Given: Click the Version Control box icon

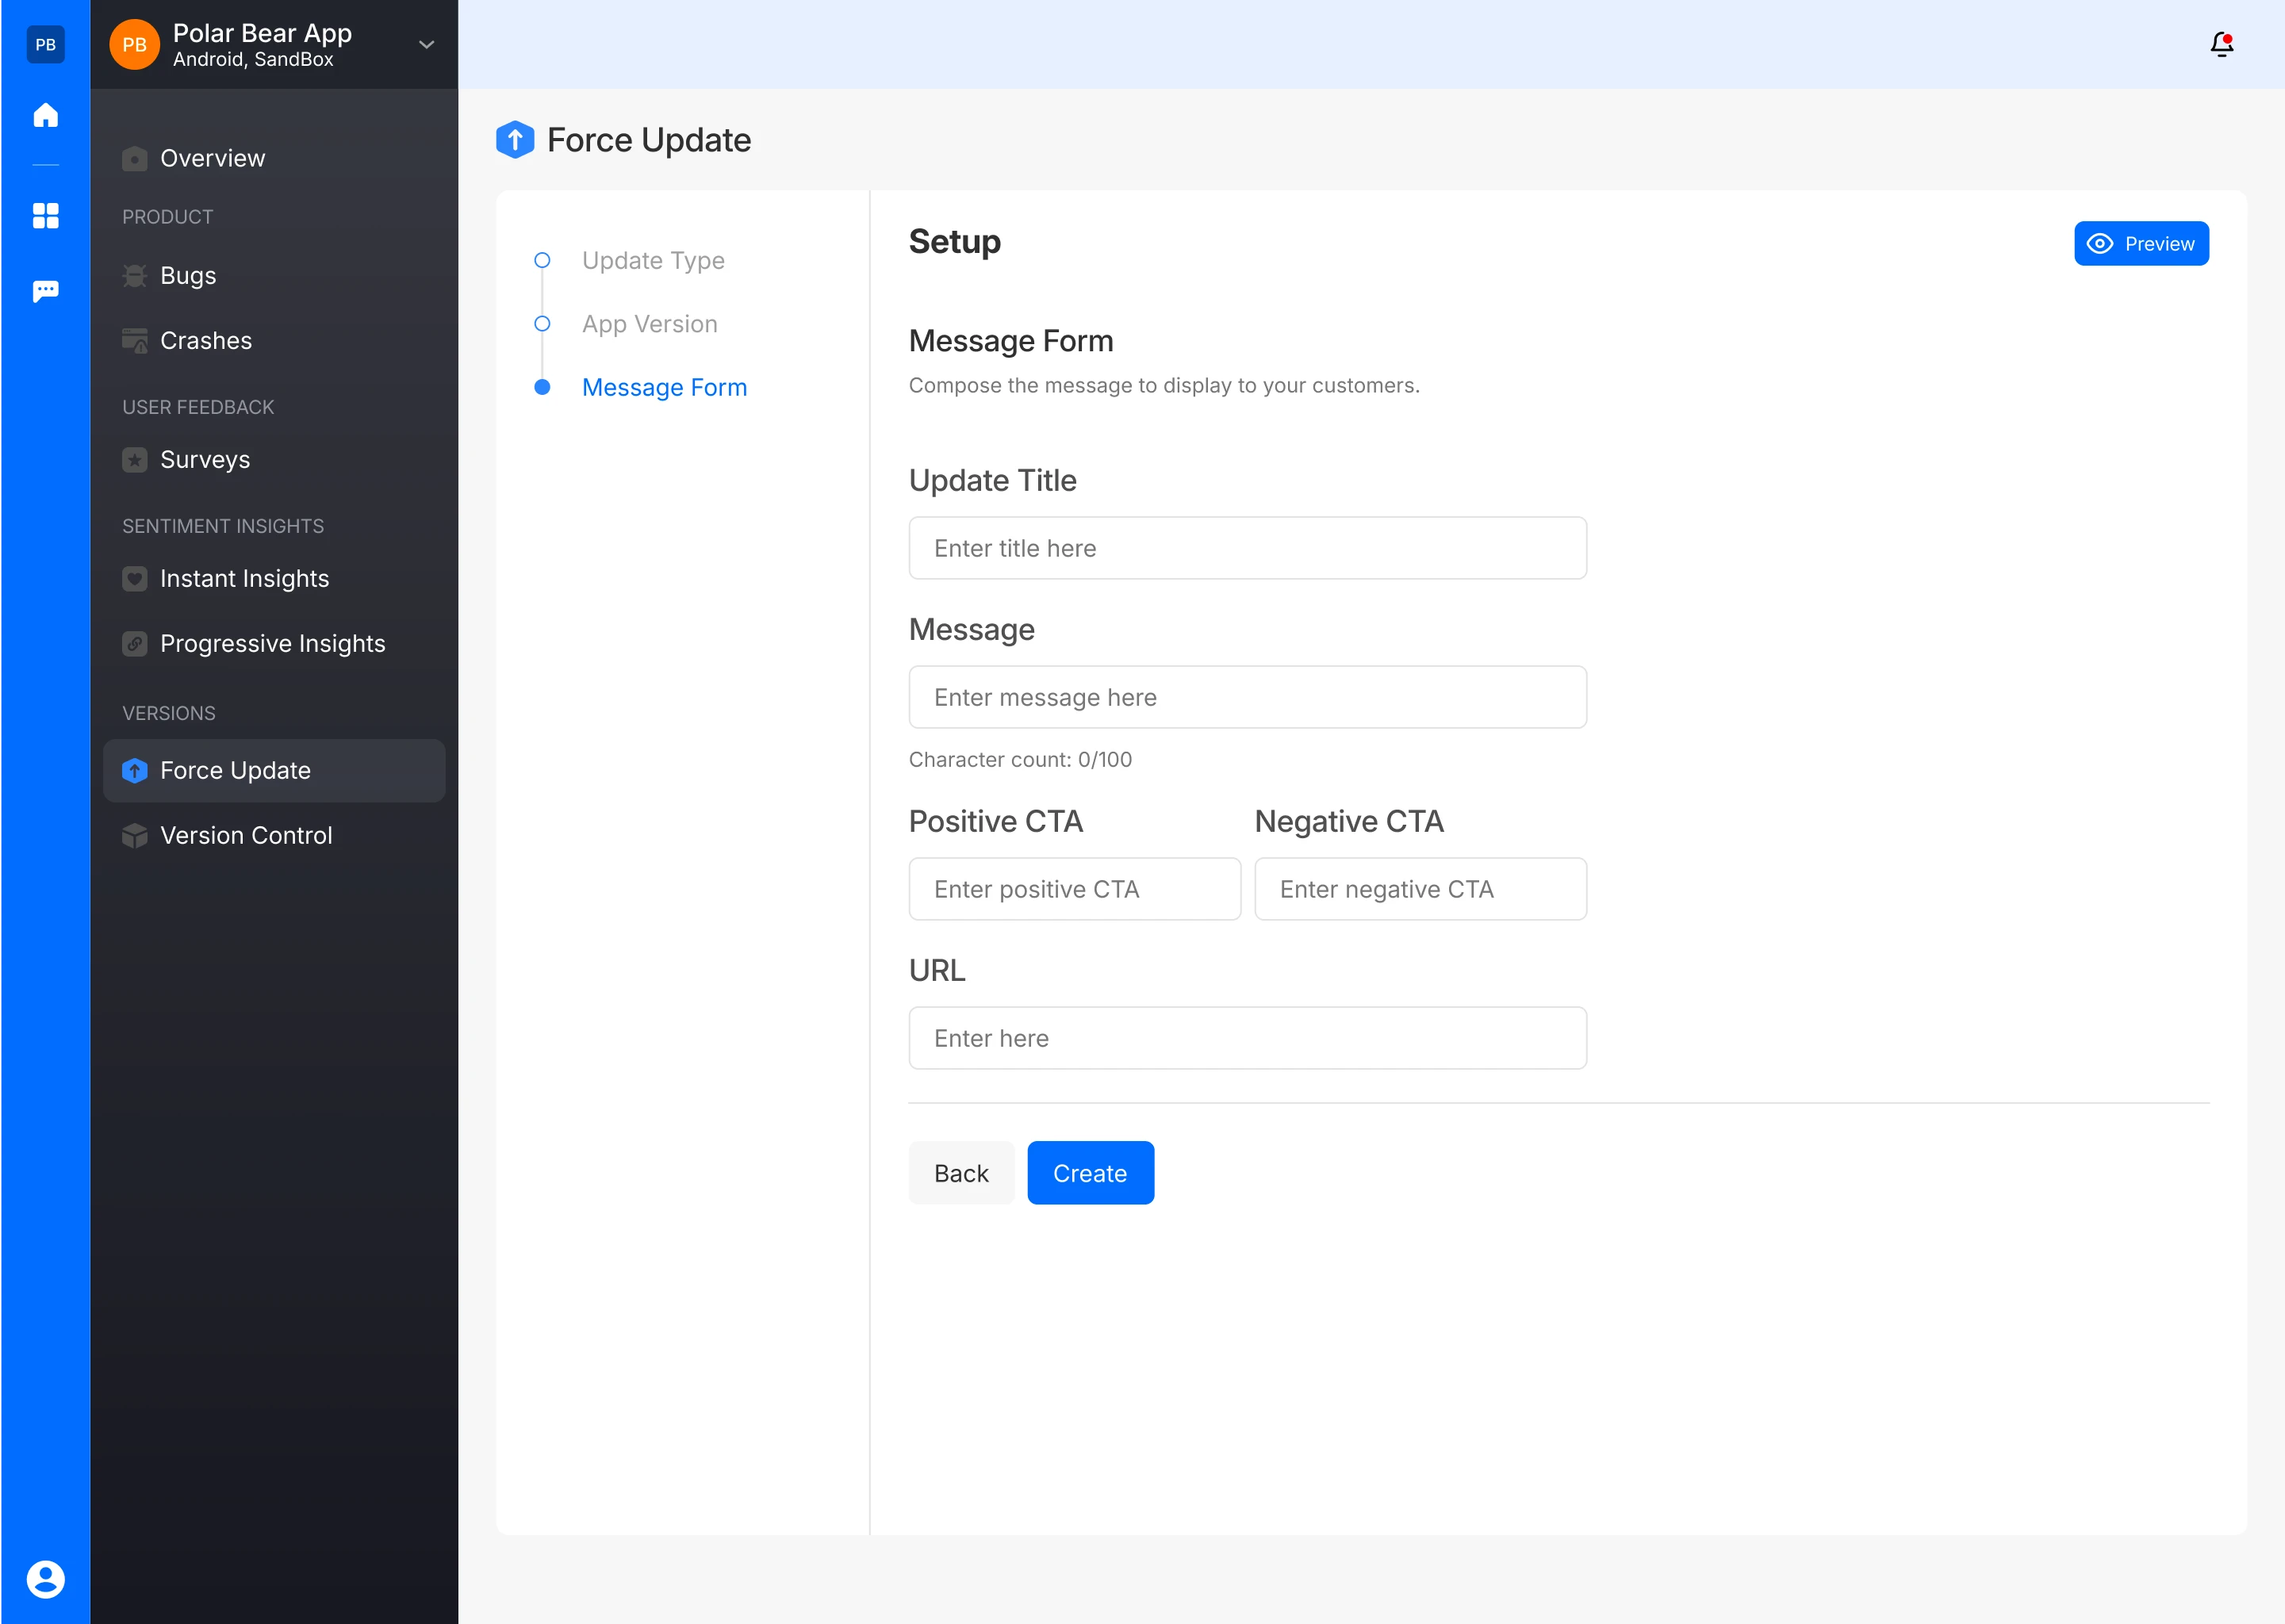Looking at the screenshot, I should click(x=134, y=836).
